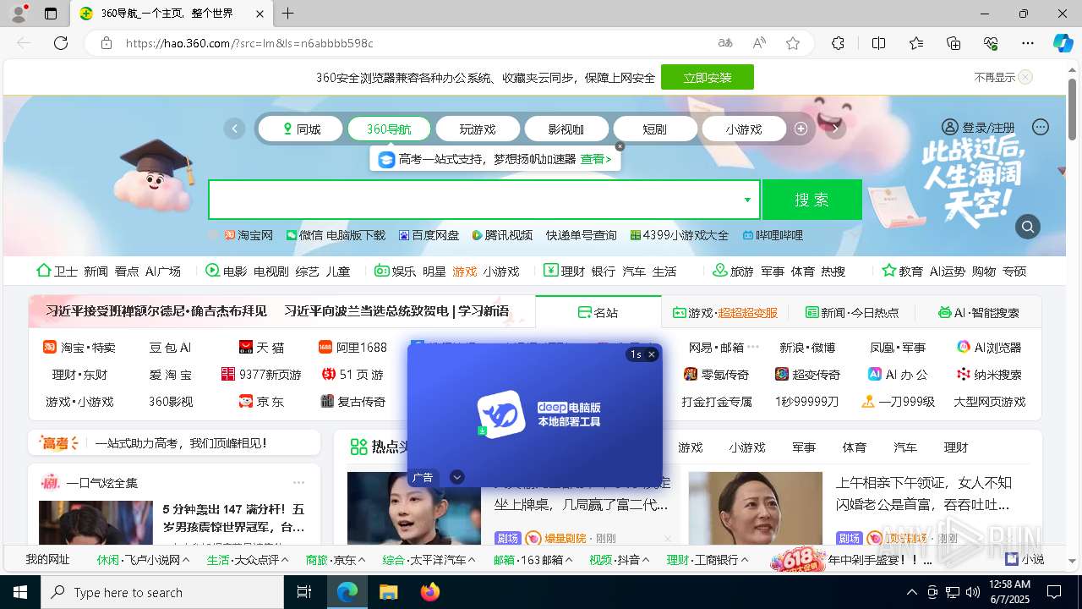Open File Explorer from the taskbar
1082x609 pixels.
point(388,592)
